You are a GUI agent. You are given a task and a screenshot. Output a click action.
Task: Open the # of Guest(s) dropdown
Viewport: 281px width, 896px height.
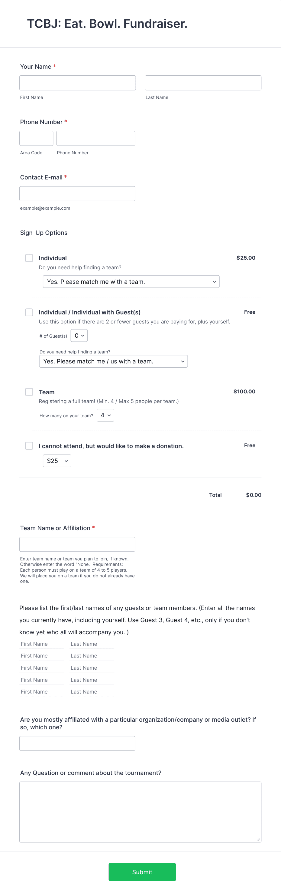pyautogui.click(x=79, y=335)
